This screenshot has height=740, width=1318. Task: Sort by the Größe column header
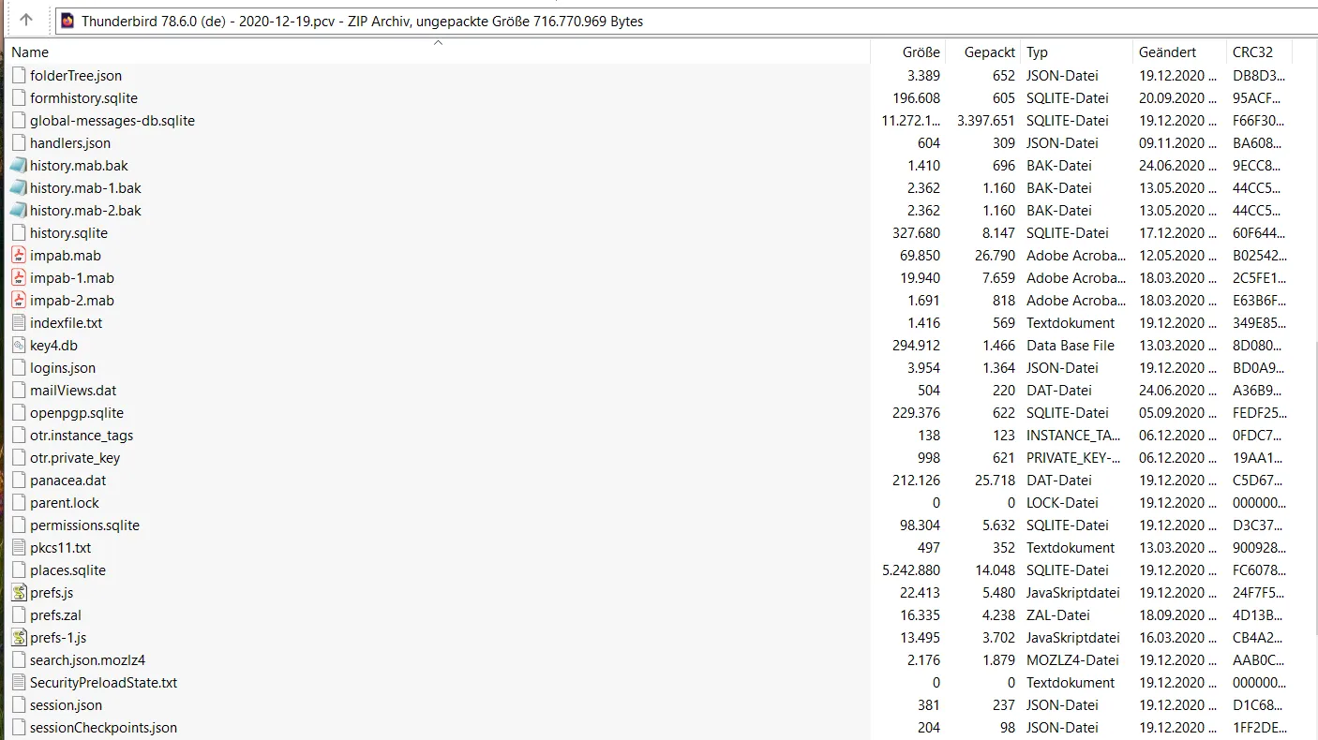[x=908, y=52]
